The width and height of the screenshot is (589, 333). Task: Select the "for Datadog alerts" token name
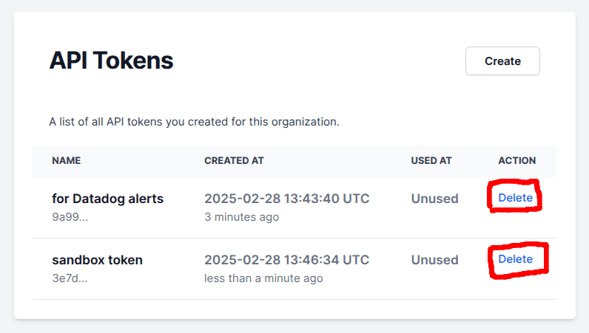click(x=108, y=199)
